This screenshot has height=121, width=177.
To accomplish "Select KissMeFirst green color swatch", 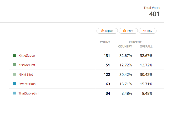I will [x=14, y=65].
